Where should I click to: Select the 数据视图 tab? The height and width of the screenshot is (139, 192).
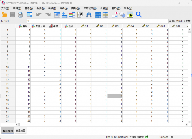pyautogui.click(x=7, y=131)
